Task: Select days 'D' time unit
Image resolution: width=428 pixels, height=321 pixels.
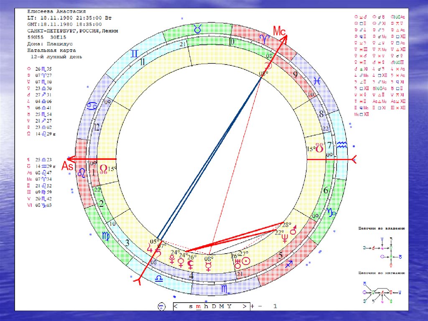Action: tap(213, 307)
